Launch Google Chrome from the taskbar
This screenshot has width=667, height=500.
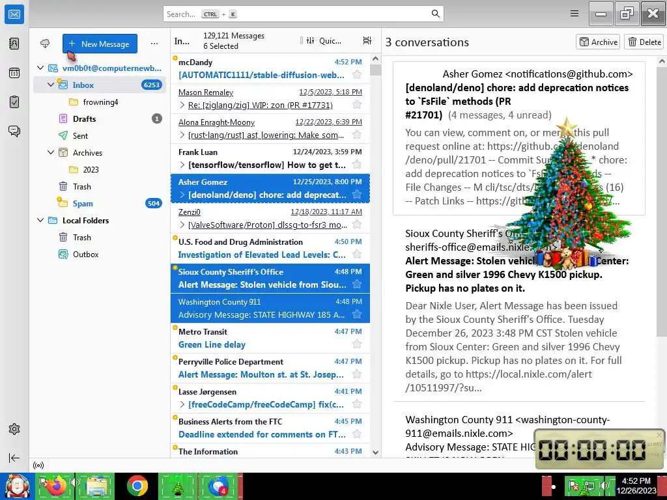click(137, 486)
